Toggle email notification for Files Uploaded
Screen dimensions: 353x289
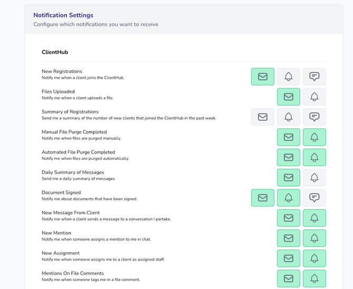288,97
